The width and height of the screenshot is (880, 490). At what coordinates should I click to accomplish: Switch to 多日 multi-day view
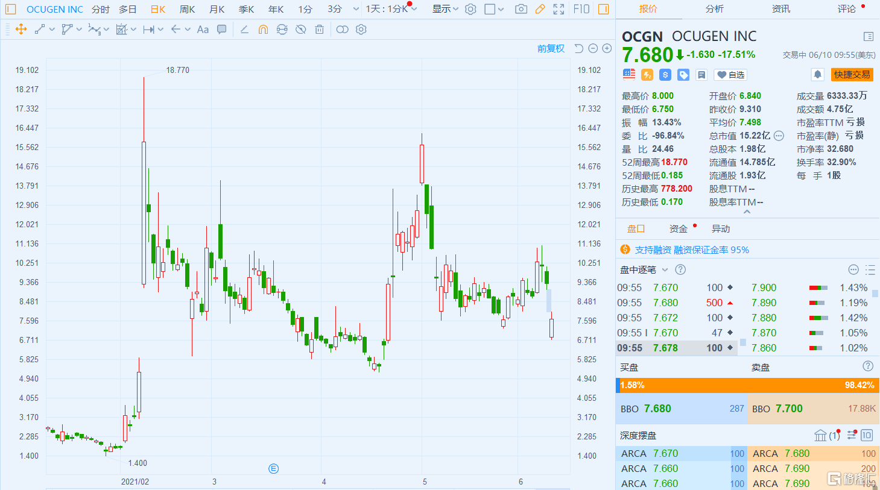128,9
